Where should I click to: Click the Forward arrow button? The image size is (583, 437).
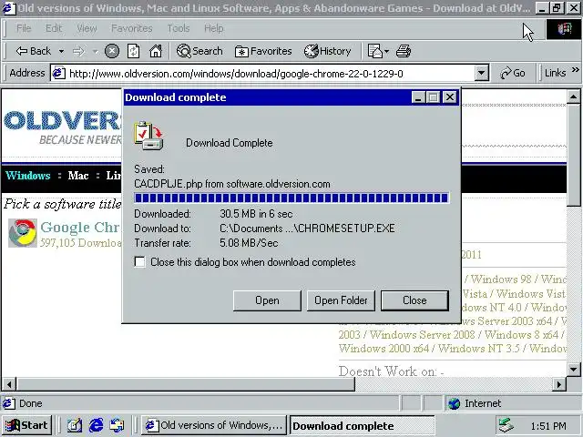coord(78,51)
